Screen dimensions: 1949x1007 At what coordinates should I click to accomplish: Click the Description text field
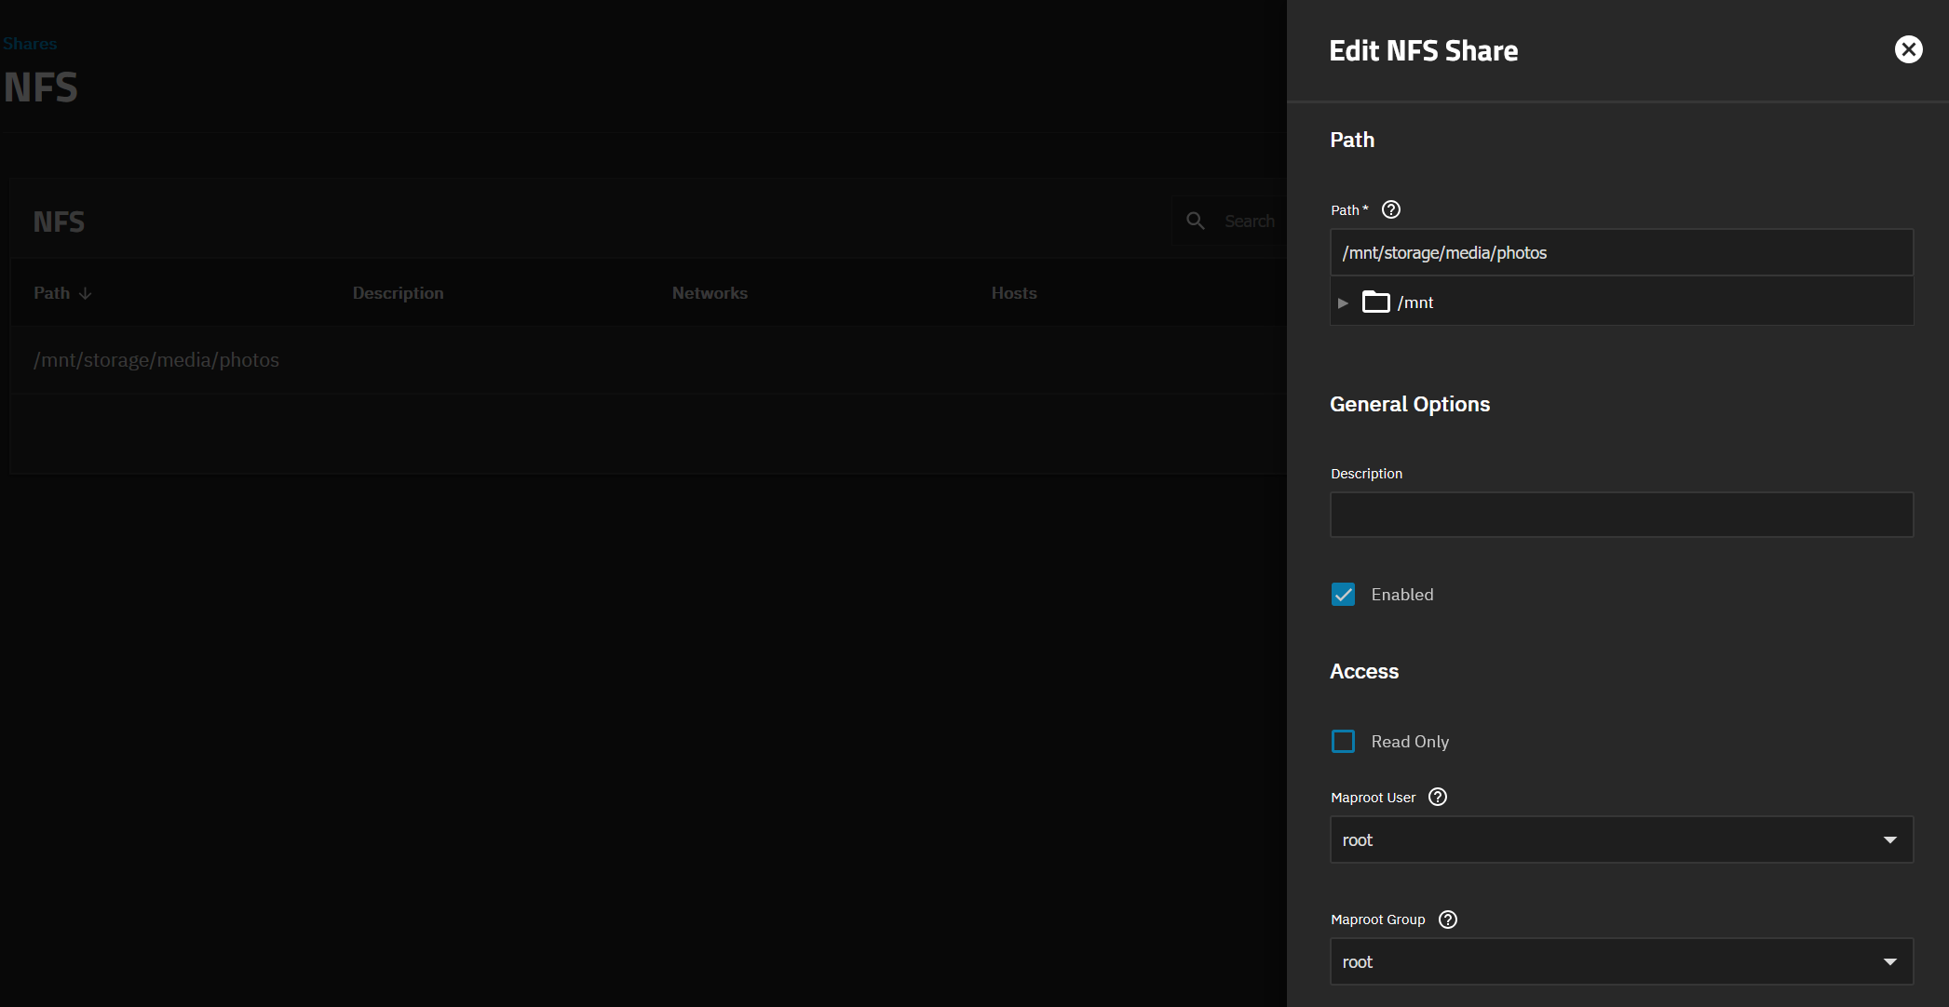tap(1620, 515)
